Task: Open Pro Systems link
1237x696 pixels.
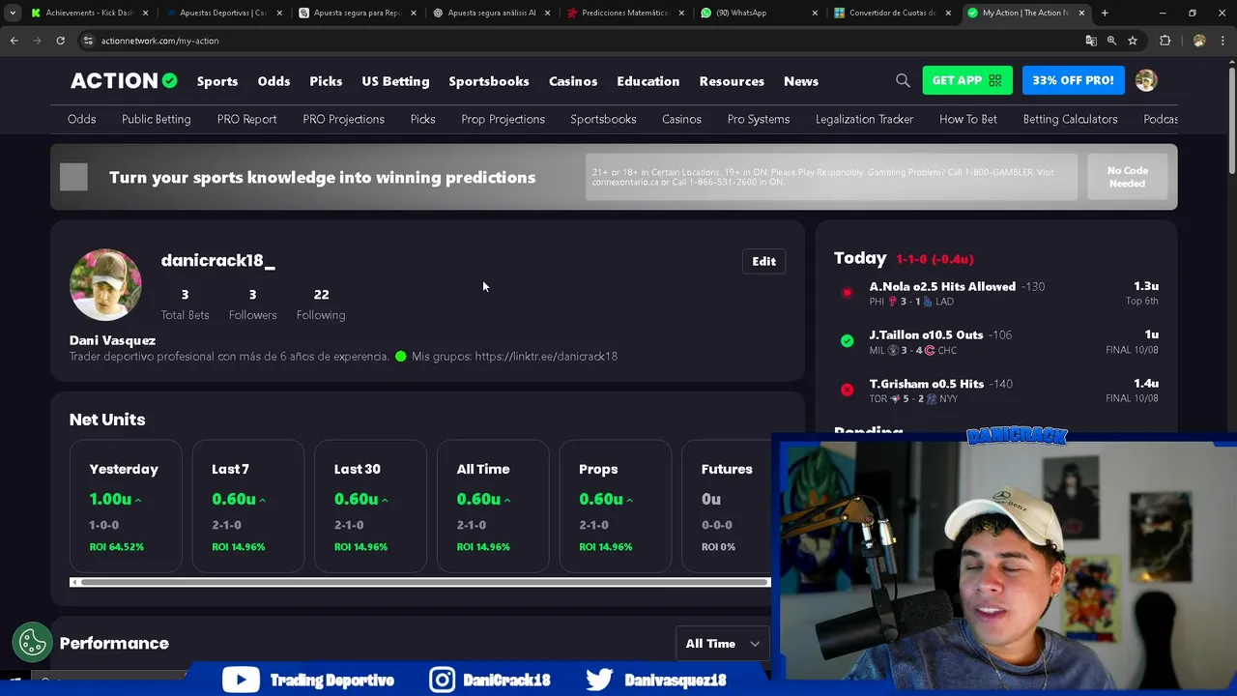Action: [759, 119]
